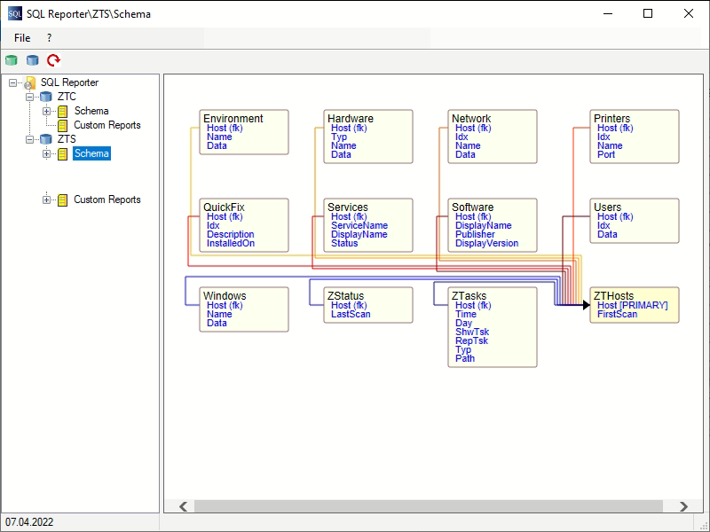Click ServiceName field in Services
This screenshot has width=710, height=532.
coord(359,226)
